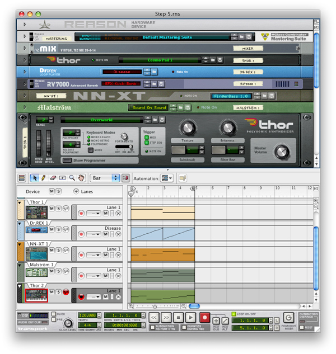The height and width of the screenshot is (354, 336).
Task: Unfold the reMIX mixer device
Action: [x=25, y=48]
